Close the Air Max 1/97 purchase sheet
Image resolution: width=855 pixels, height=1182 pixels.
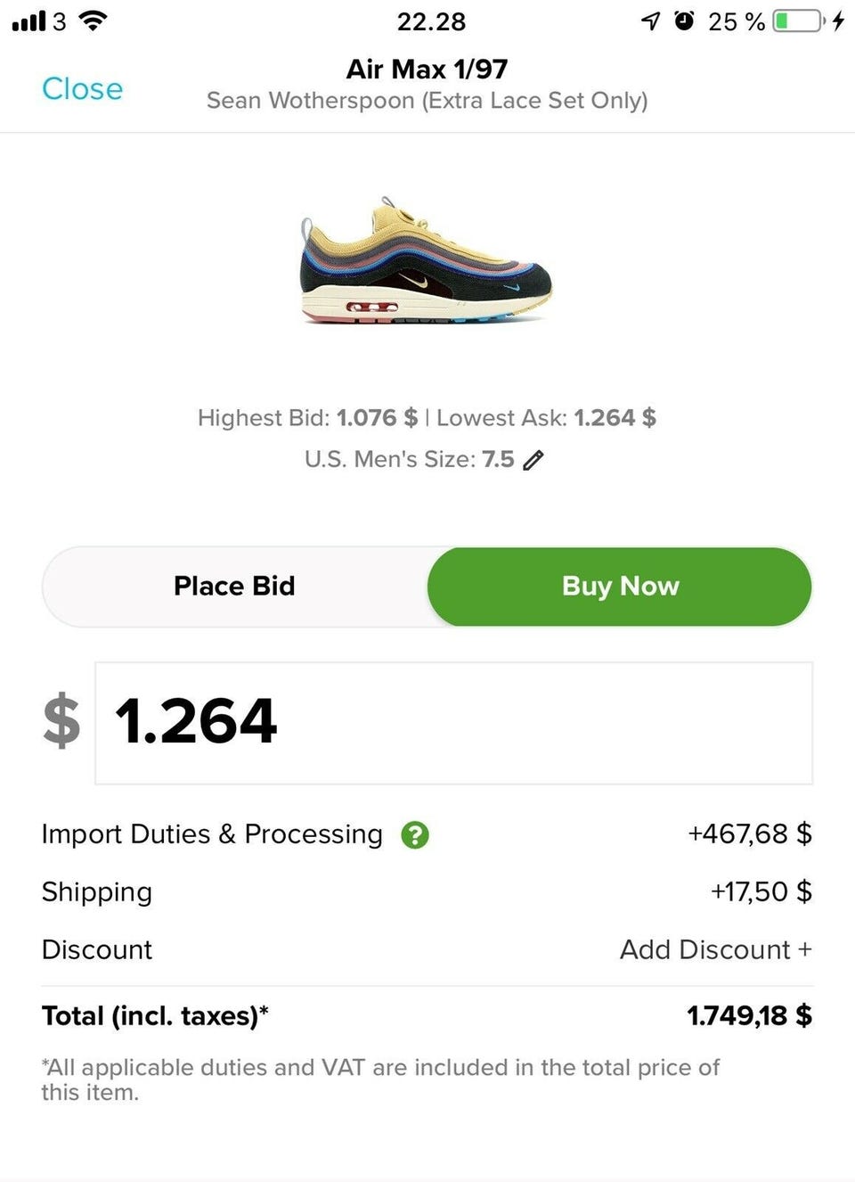coord(82,88)
